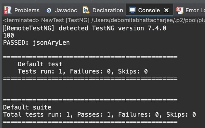Viewport: 205px width, 128px height.
Task: Click the 100 output line
Action: coord(8,35)
